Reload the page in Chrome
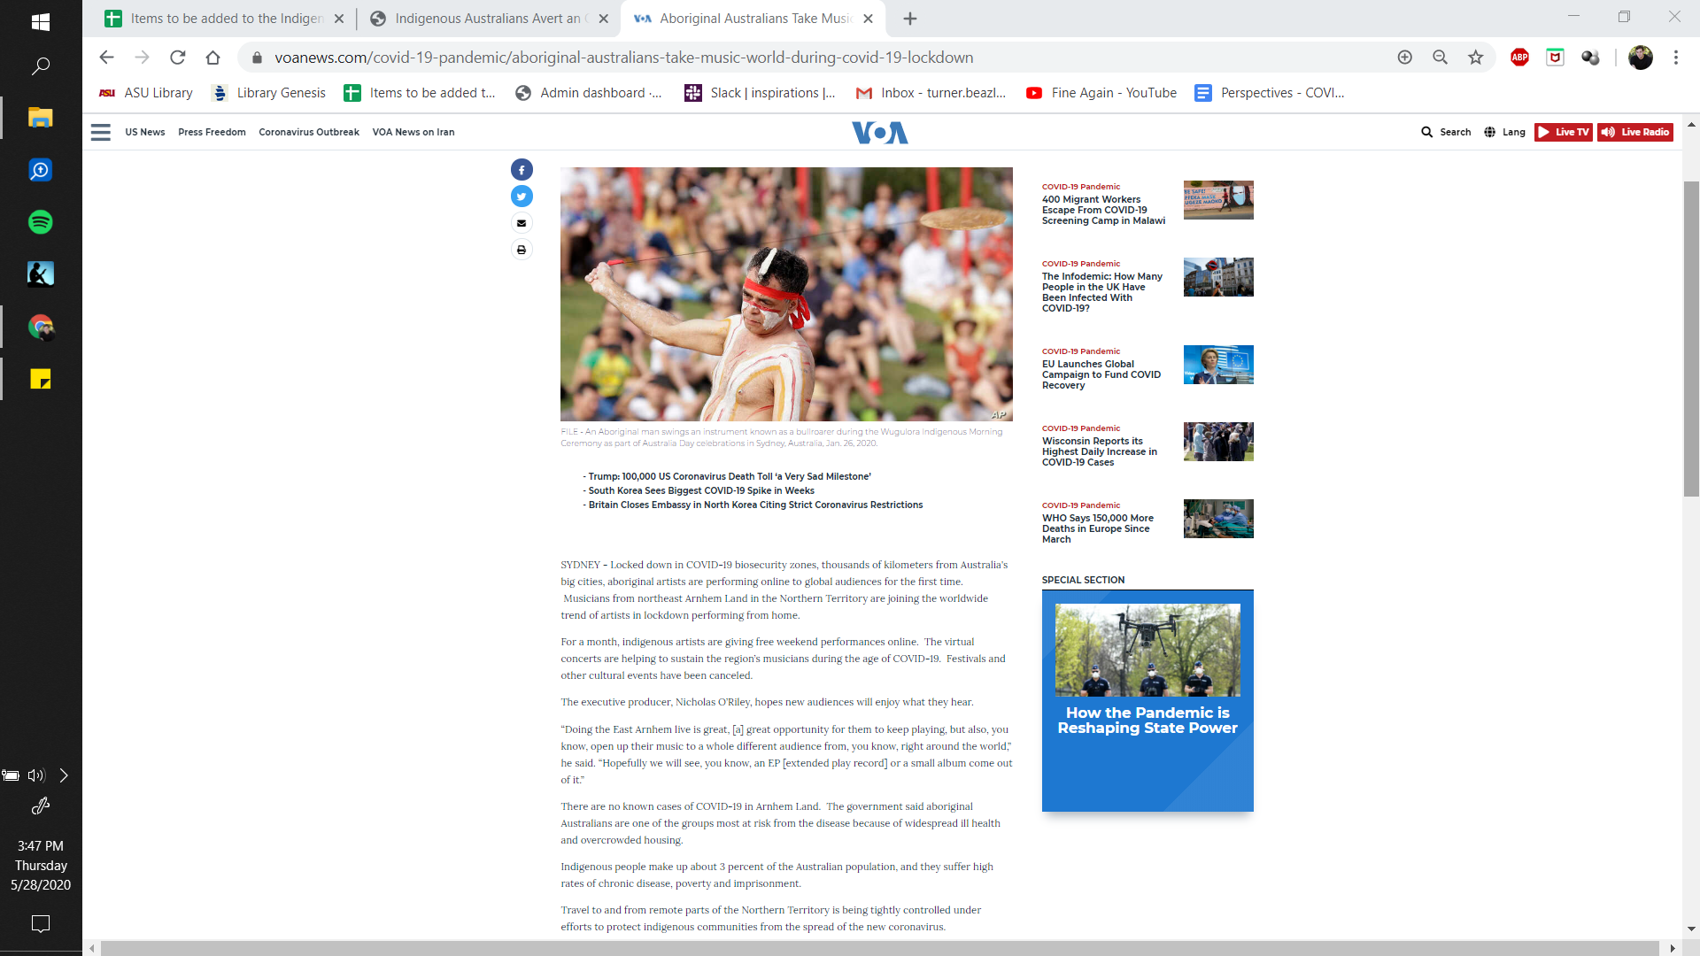 click(178, 58)
